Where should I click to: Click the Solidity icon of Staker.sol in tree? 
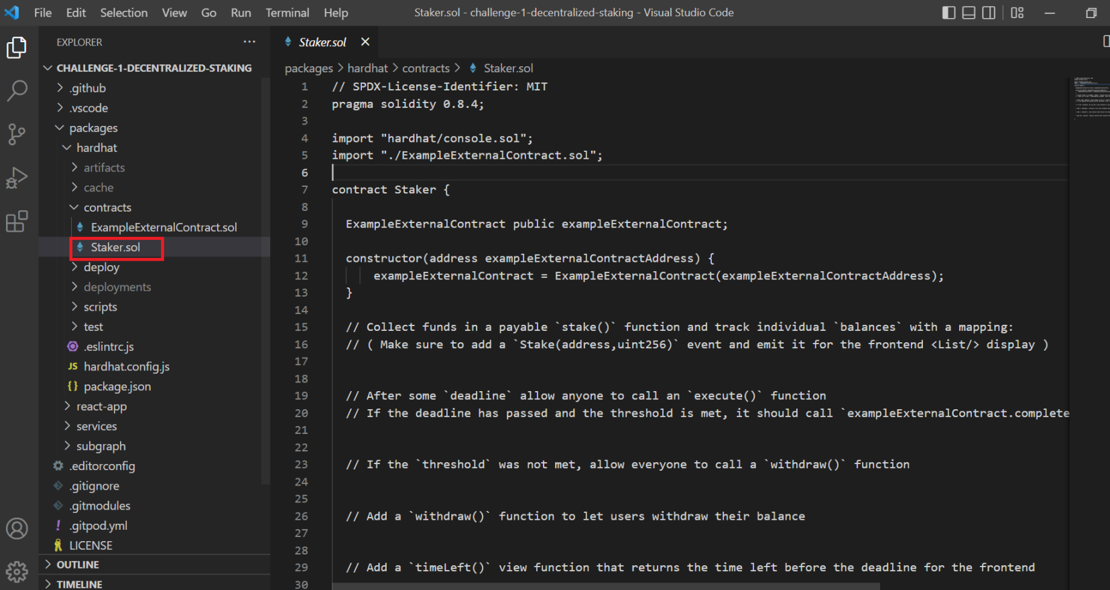click(x=80, y=247)
